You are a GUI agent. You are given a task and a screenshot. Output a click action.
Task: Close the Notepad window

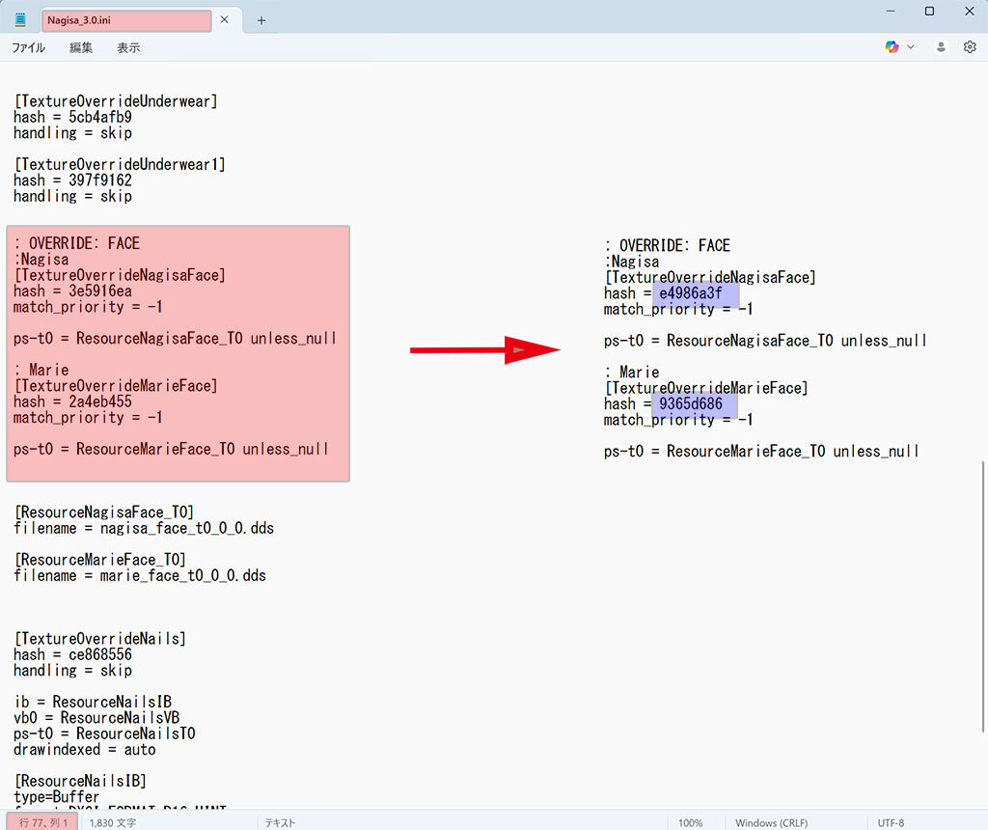[x=970, y=12]
